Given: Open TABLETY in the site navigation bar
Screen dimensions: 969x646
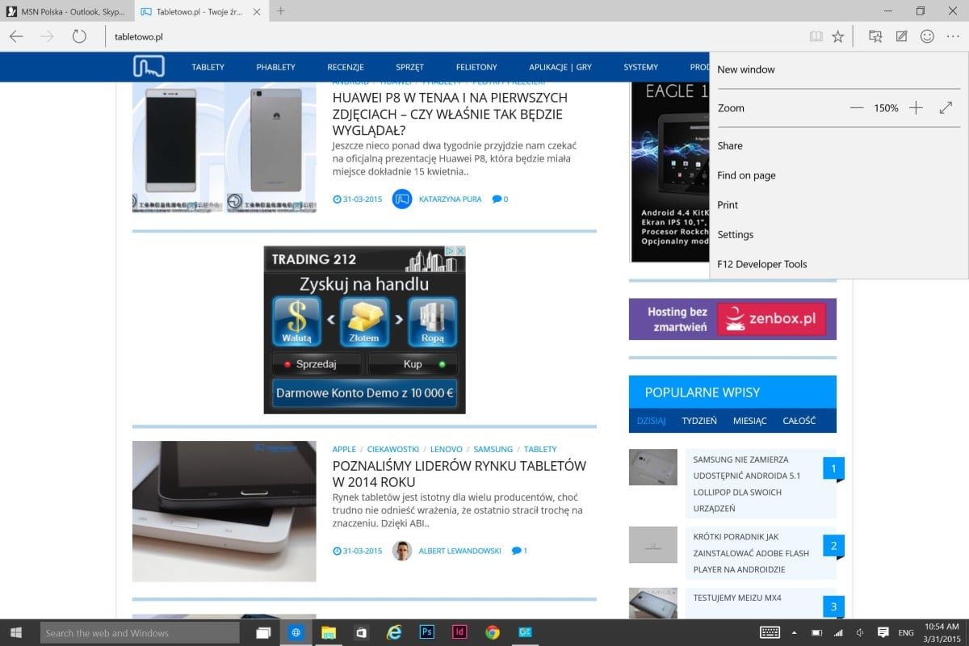Looking at the screenshot, I should pos(208,67).
